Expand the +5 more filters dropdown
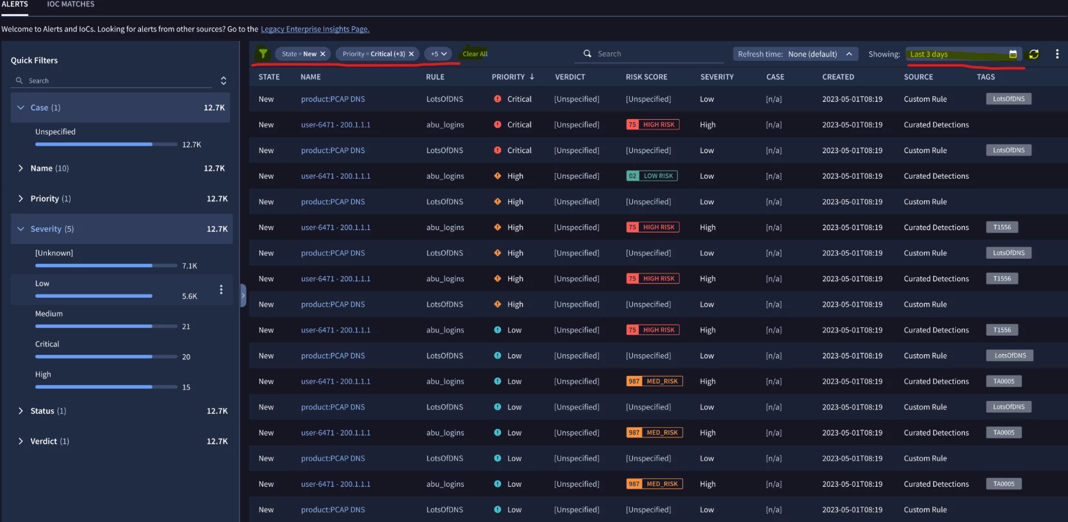1068x522 pixels. [438, 54]
